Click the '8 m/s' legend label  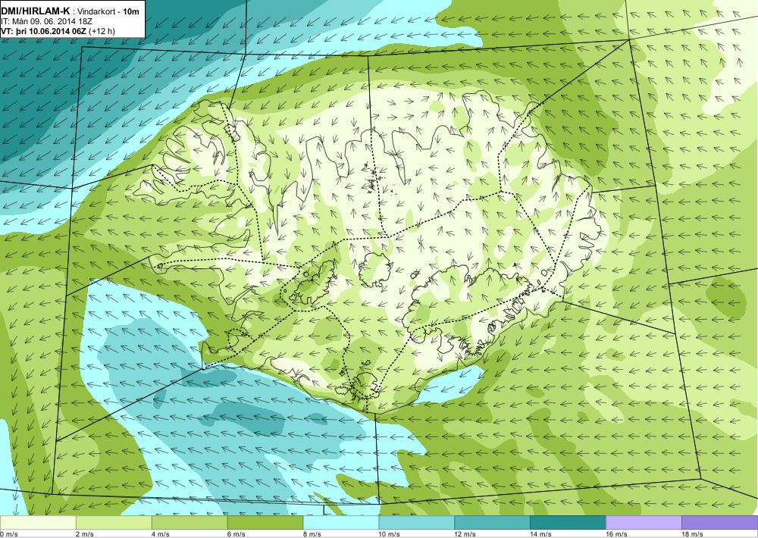pos(312,533)
